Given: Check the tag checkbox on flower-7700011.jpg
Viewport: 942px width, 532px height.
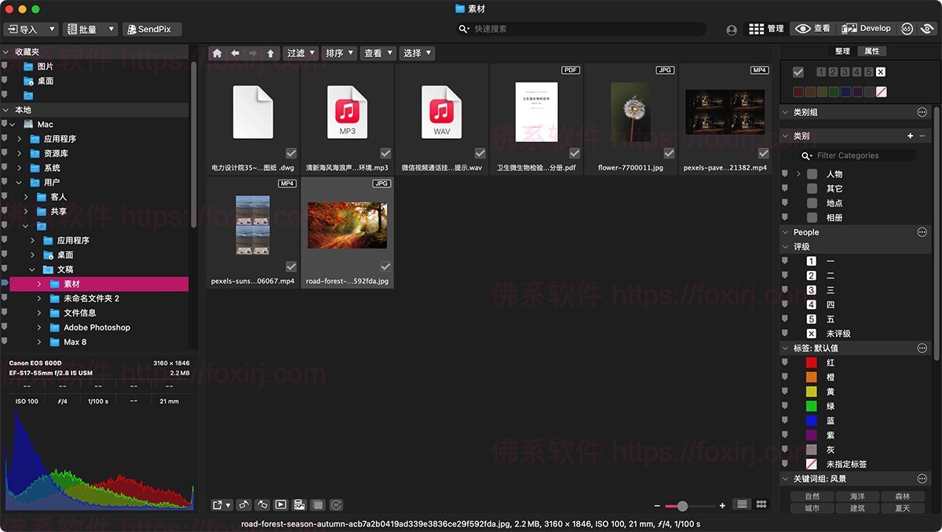Looking at the screenshot, I should click(x=669, y=153).
